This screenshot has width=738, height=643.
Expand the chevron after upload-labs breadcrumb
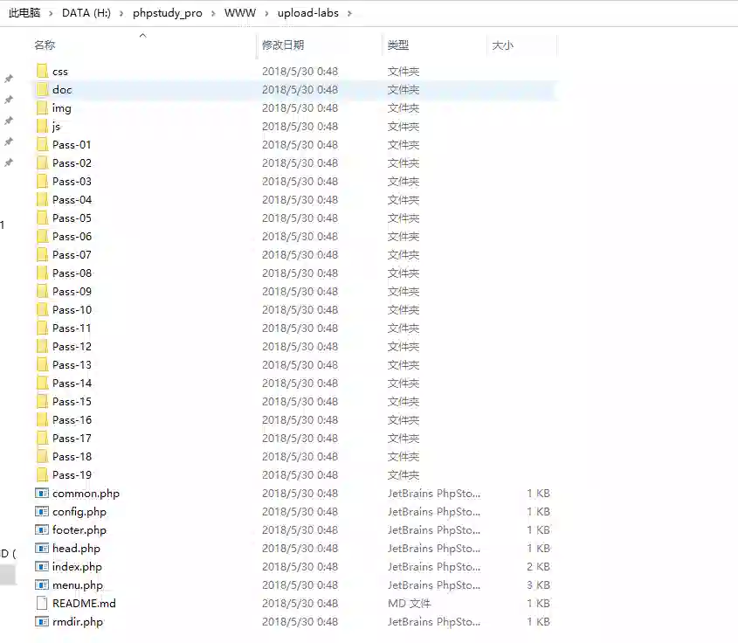coord(349,14)
